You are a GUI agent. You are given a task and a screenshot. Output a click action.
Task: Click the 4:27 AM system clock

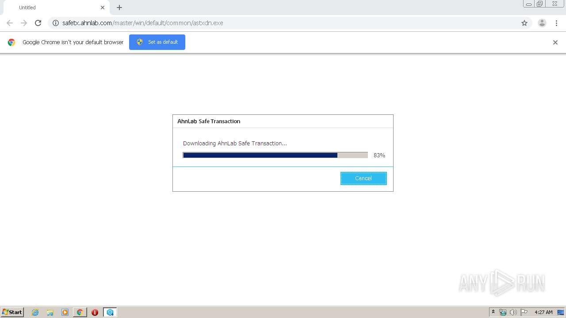[x=543, y=312]
